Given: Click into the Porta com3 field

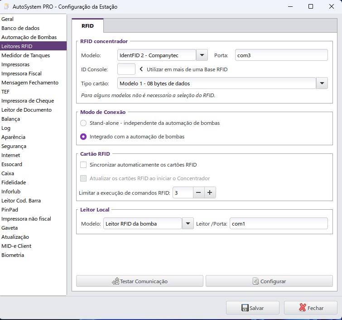Looking at the screenshot, I should [281, 55].
